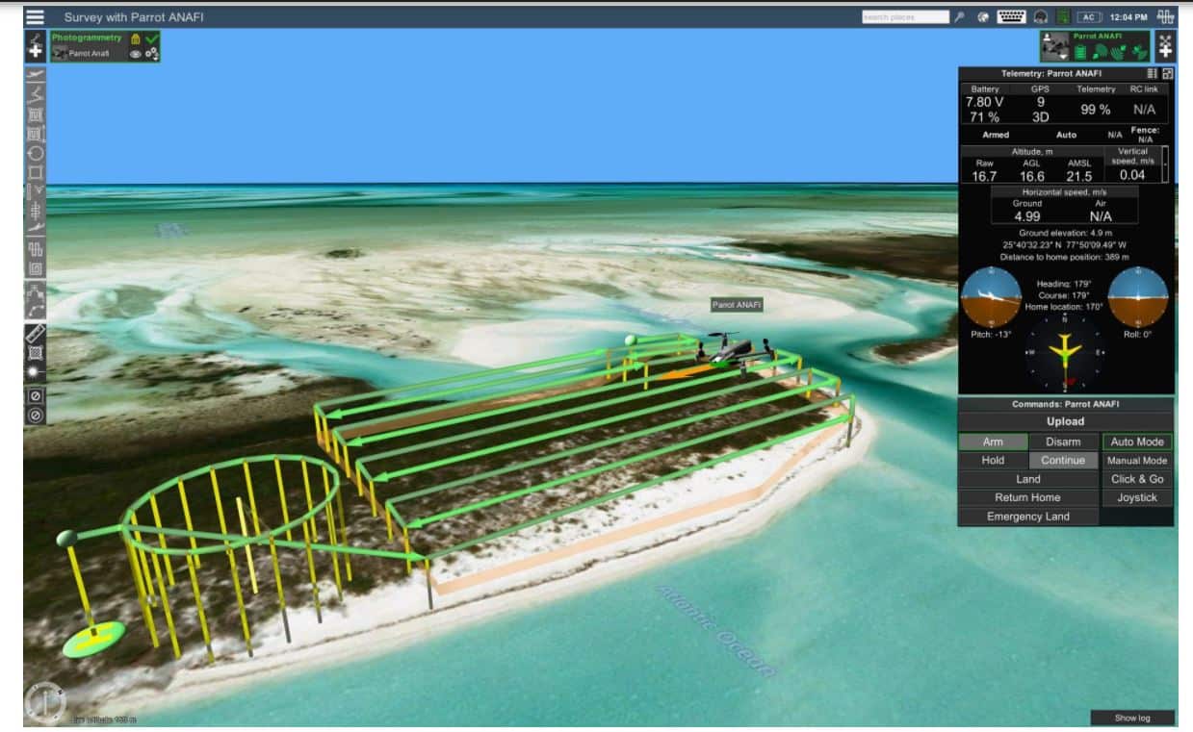Viewport: 1193px width, 732px height.
Task: Open keyboard shortcuts icon
Action: click(1011, 16)
